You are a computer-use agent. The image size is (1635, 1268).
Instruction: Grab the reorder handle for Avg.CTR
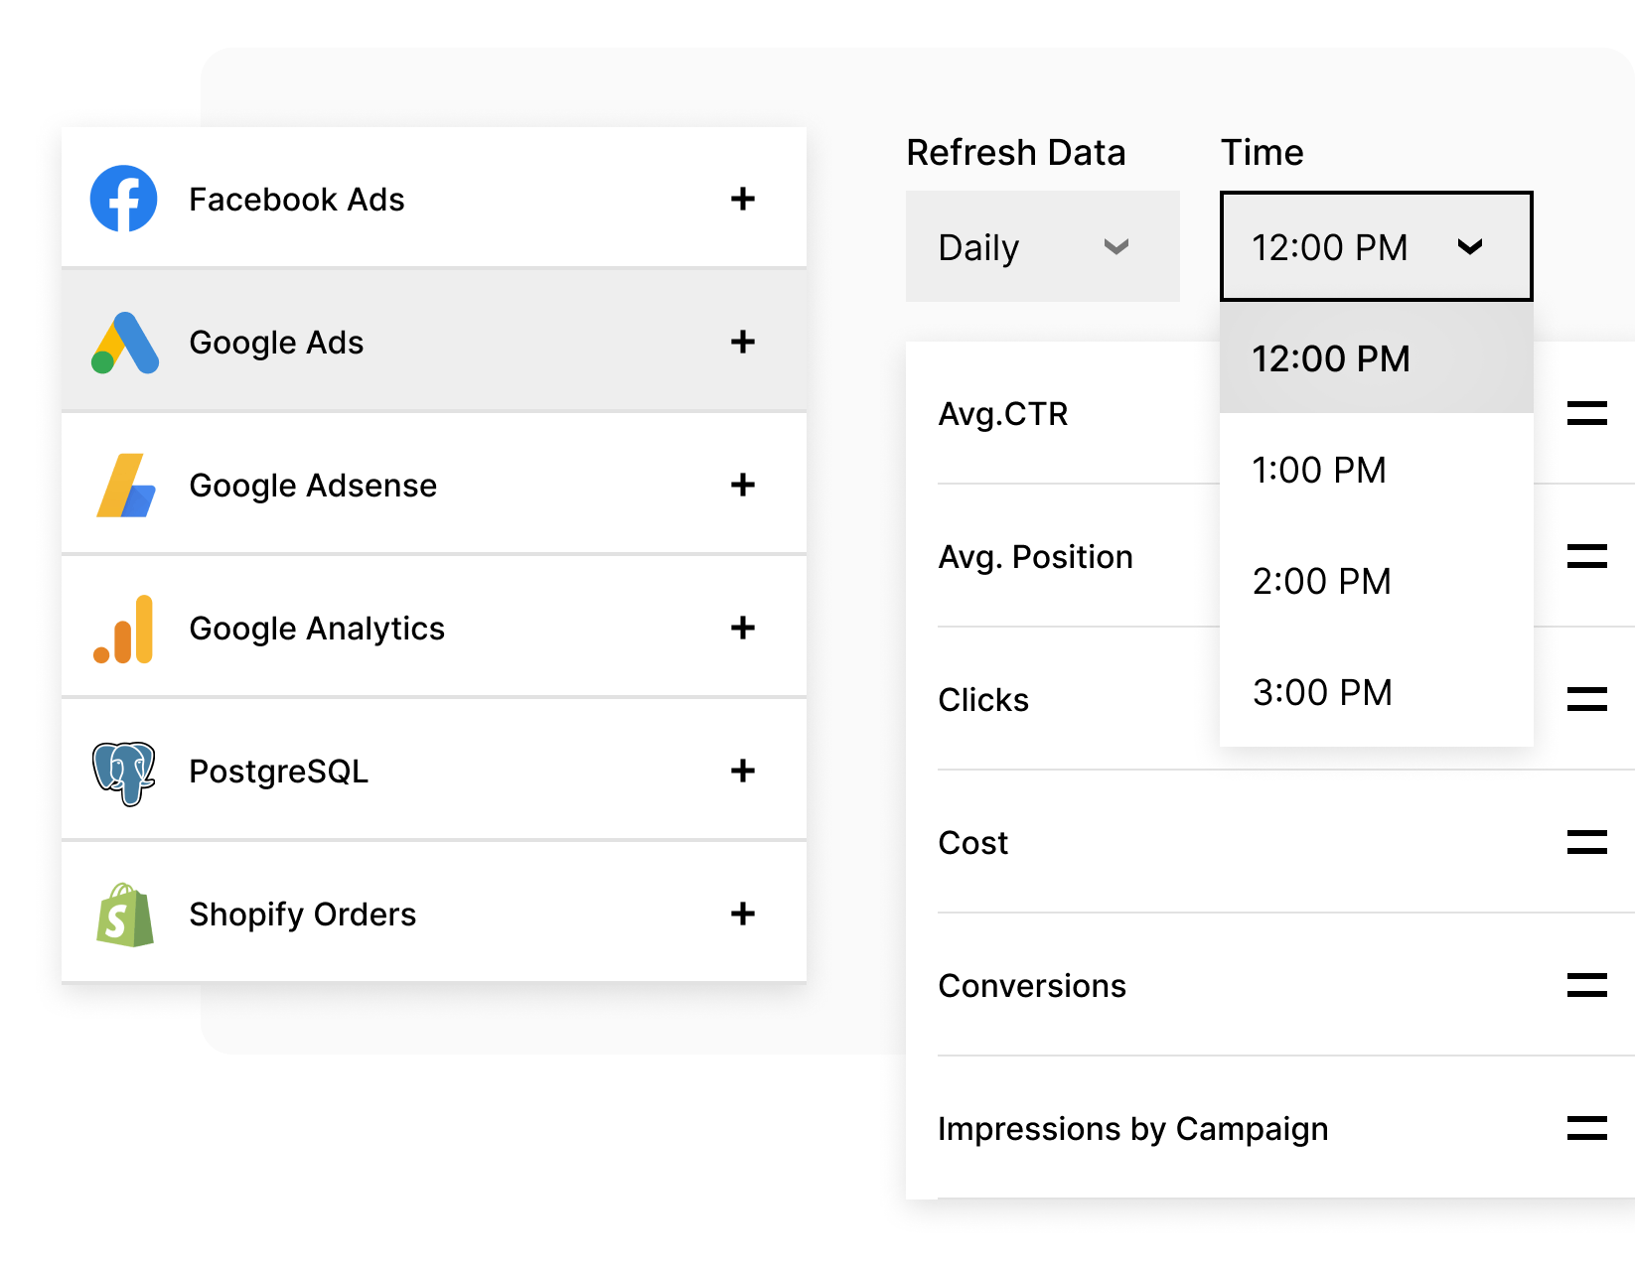(1587, 413)
